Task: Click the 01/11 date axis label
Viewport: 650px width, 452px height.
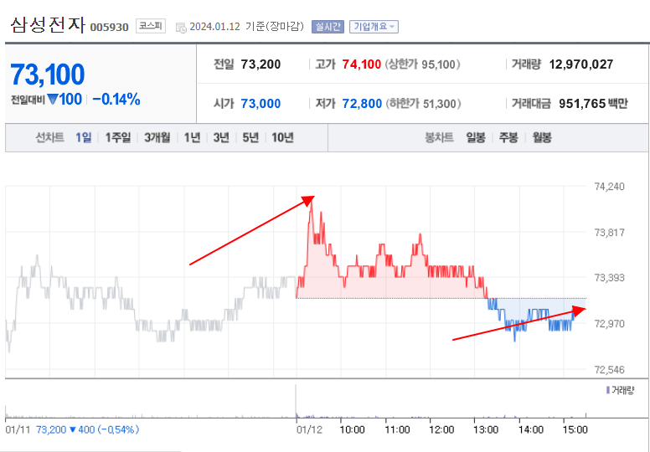Action: 18,429
